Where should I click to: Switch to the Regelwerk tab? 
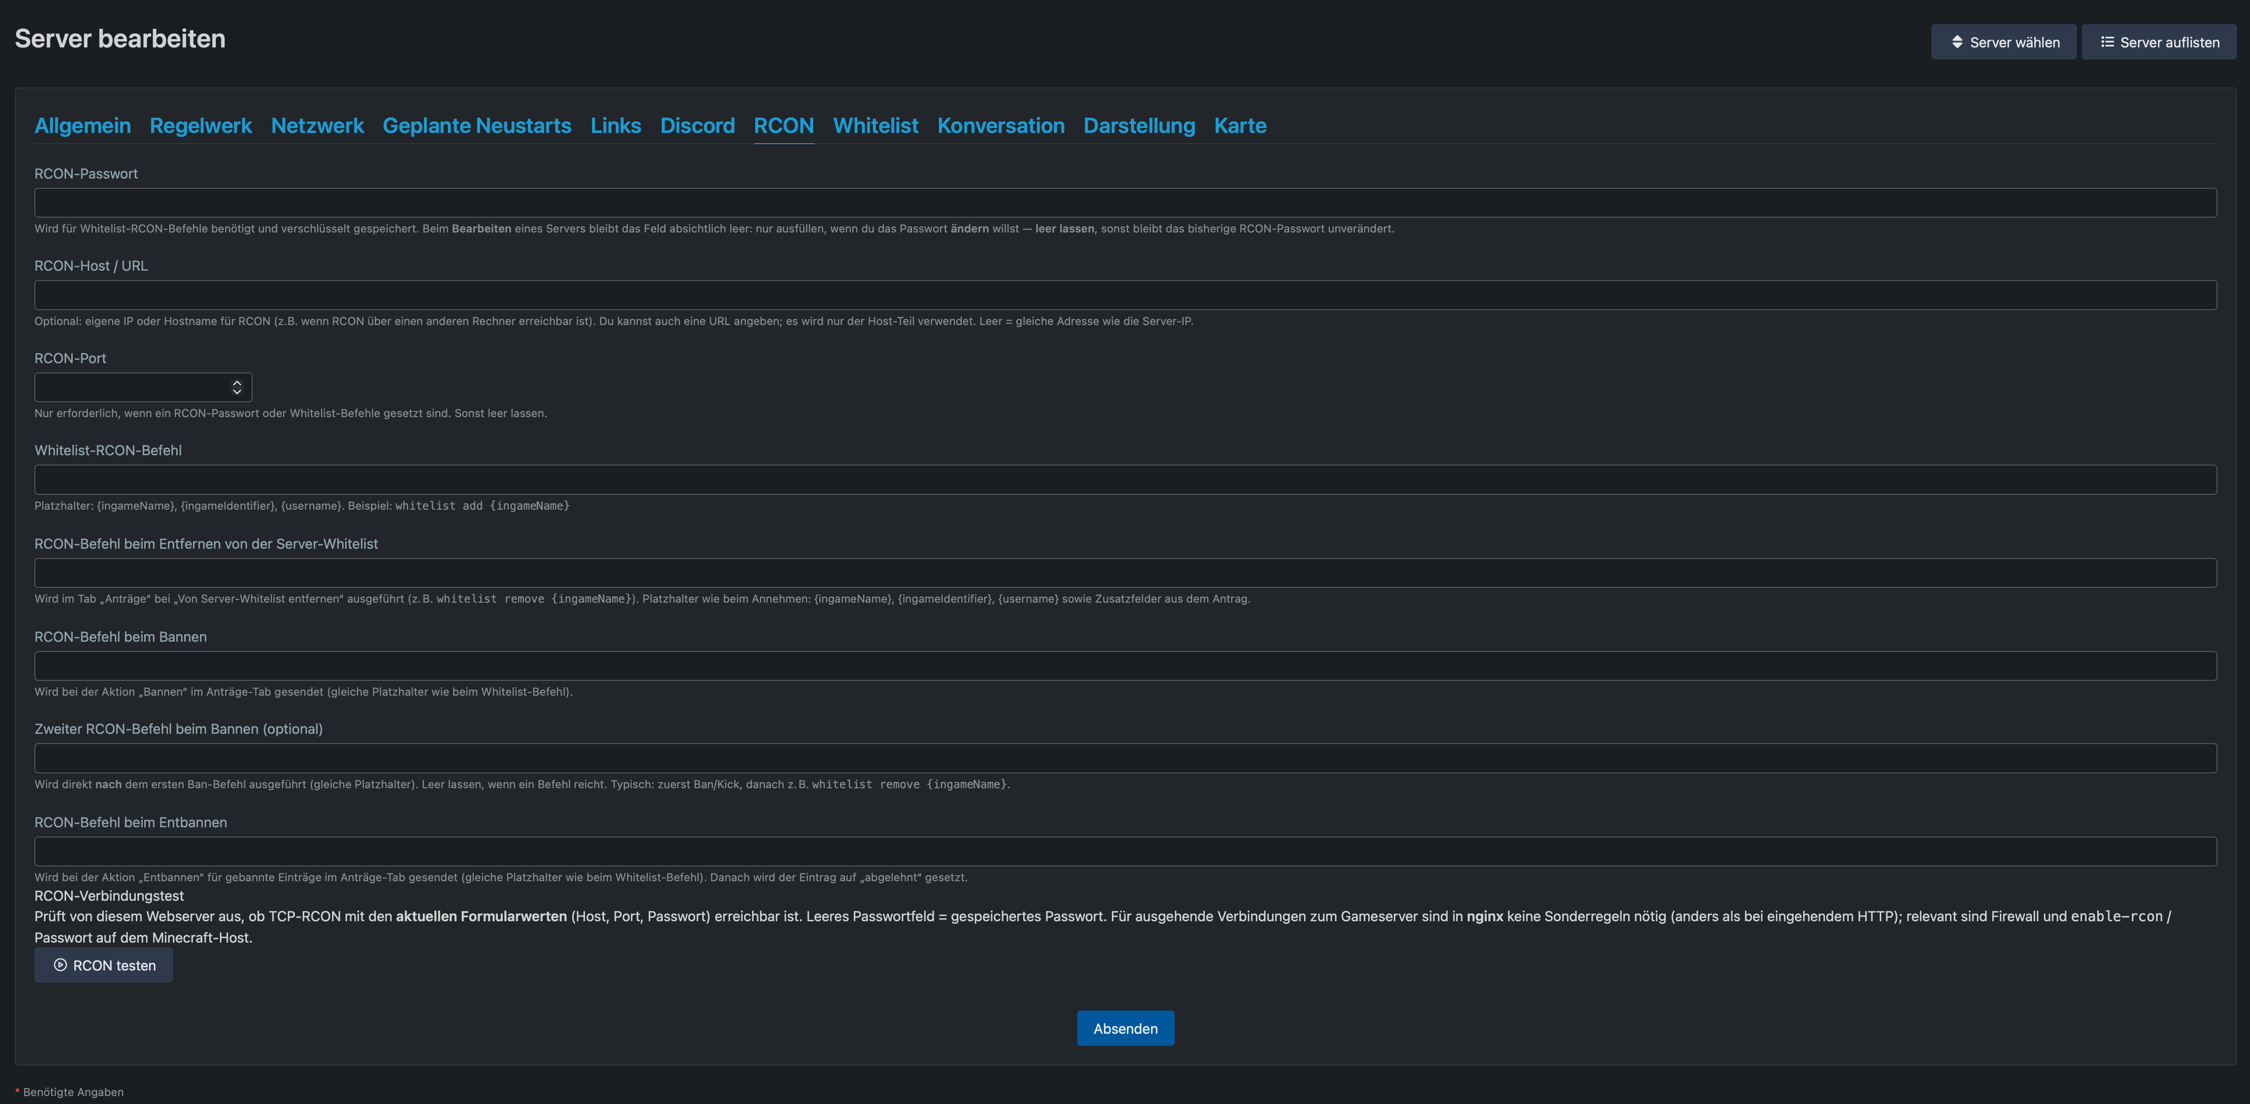(x=201, y=126)
